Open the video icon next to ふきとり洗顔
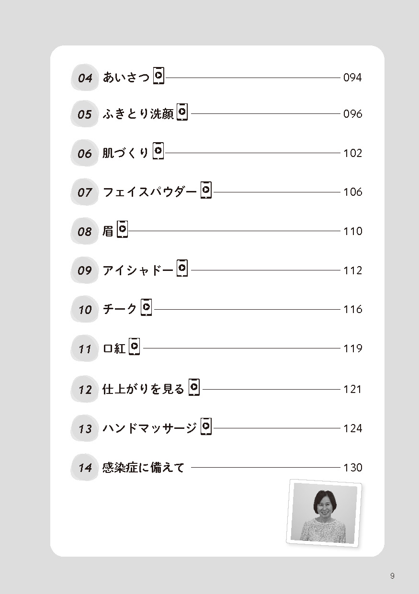 (x=182, y=112)
